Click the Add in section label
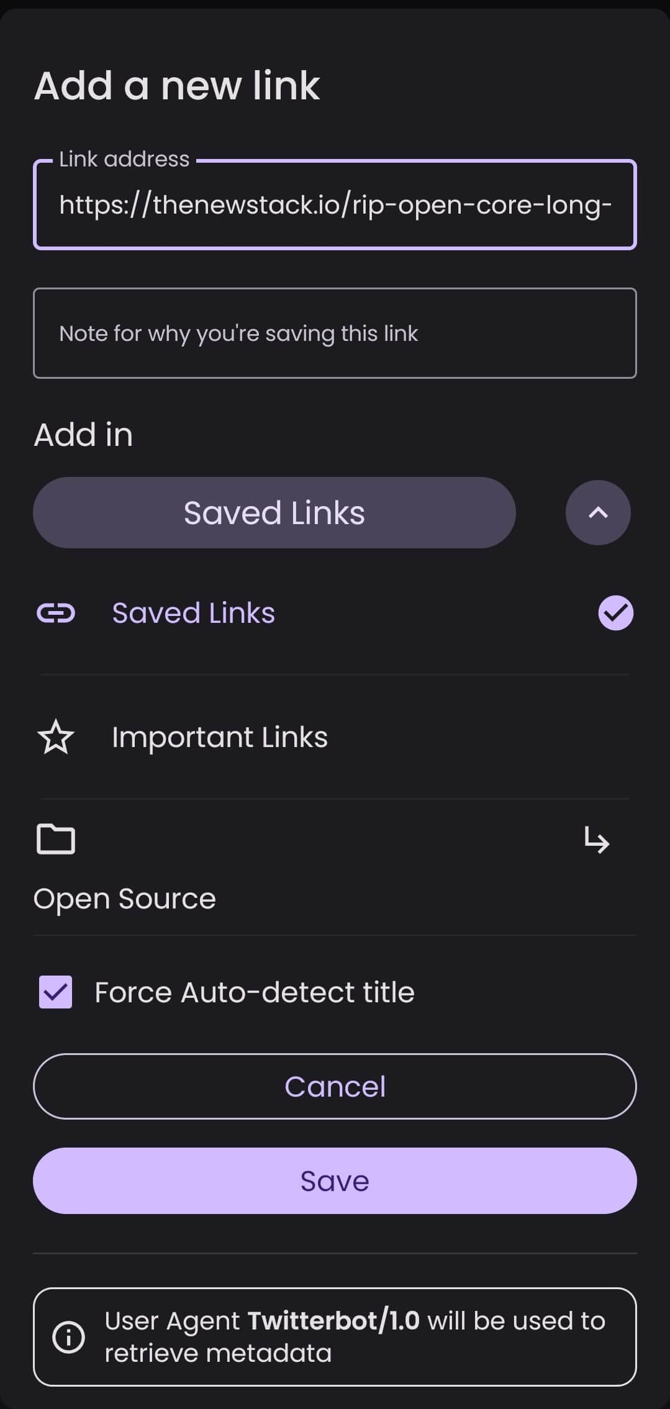Viewport: 670px width, 1409px height. coord(83,435)
